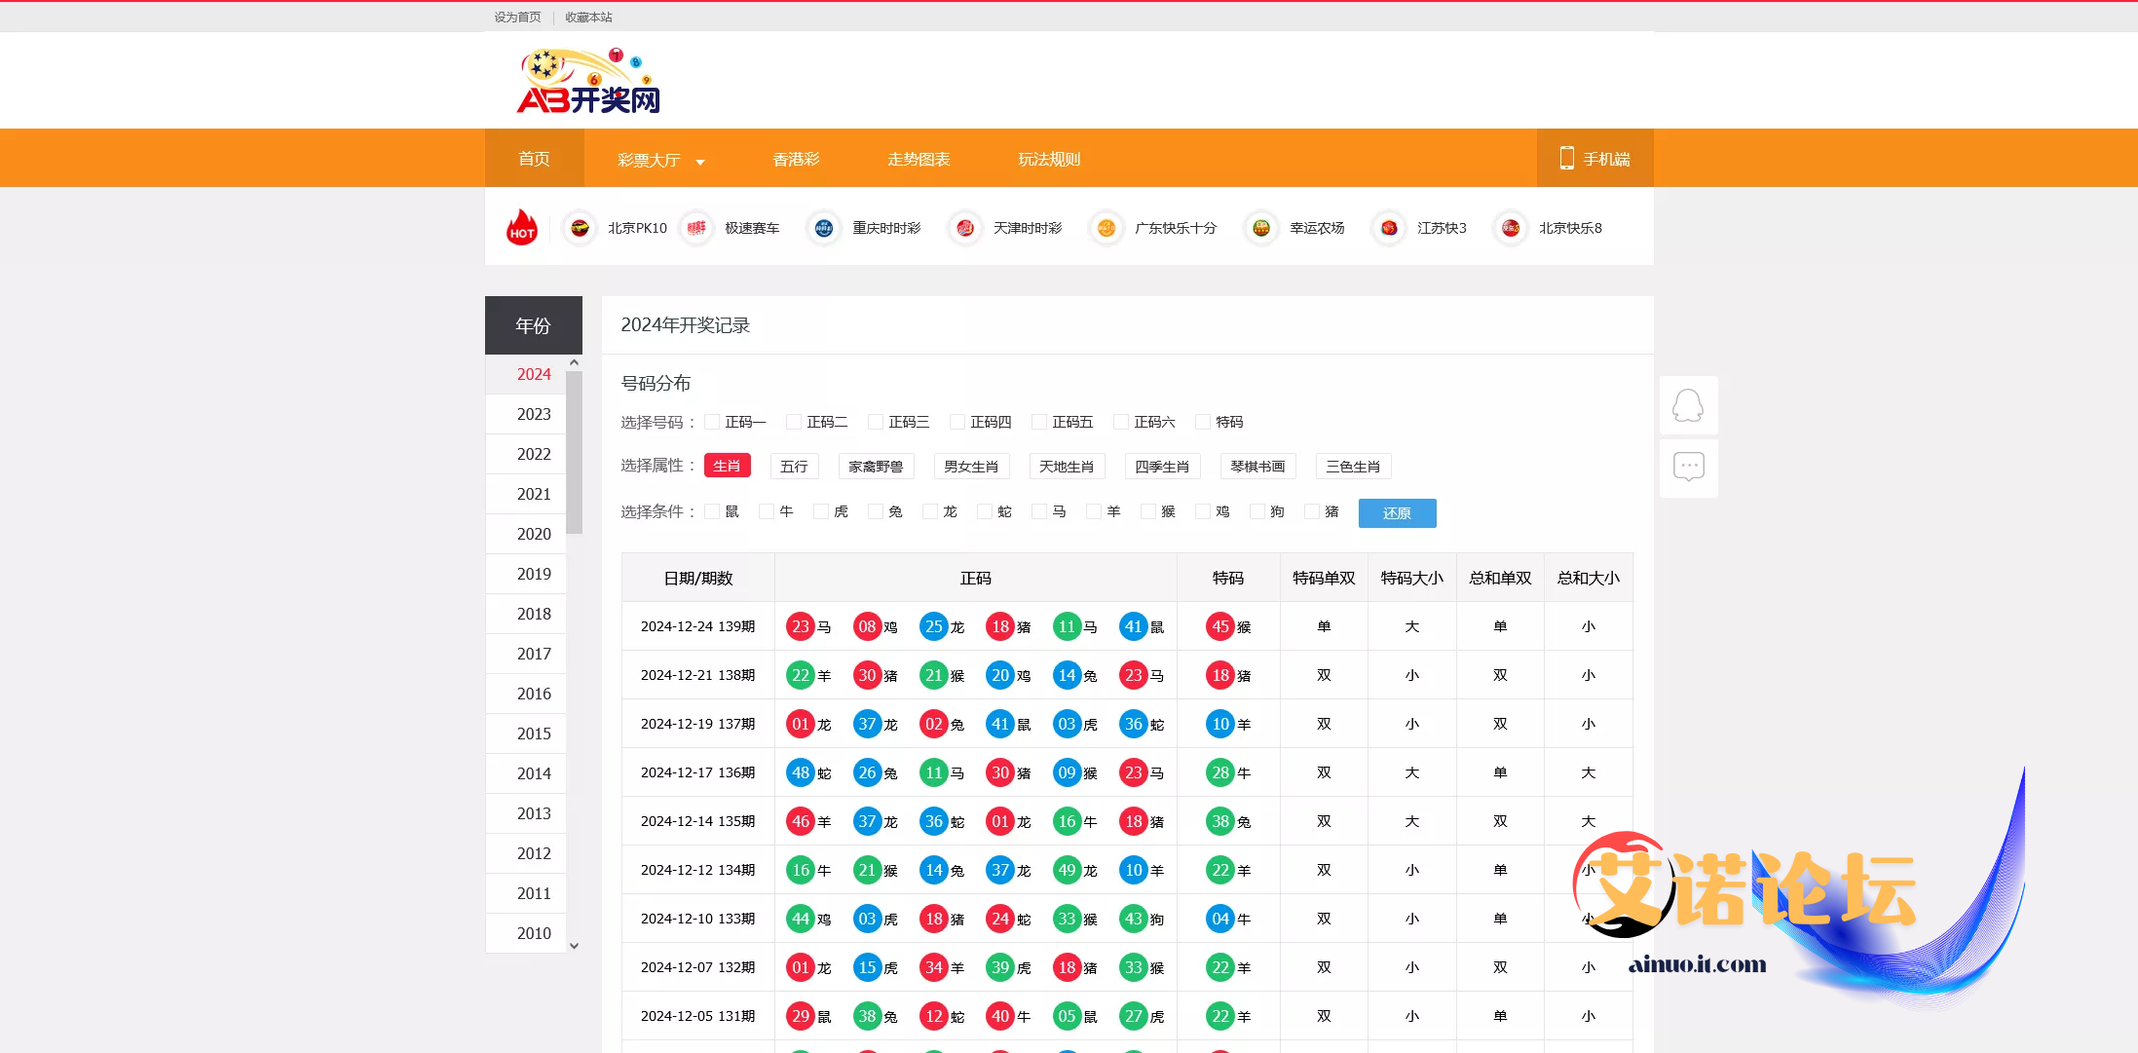Click the 手机端 mobile phone icon
Viewport: 2138px width, 1053px height.
click(x=1566, y=158)
